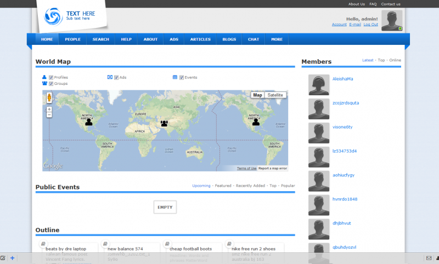This screenshot has height=264, width=439.
Task: Select Upcoming public events filter
Action: [x=201, y=186]
